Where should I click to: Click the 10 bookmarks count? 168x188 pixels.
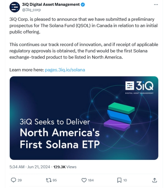click(x=125, y=180)
